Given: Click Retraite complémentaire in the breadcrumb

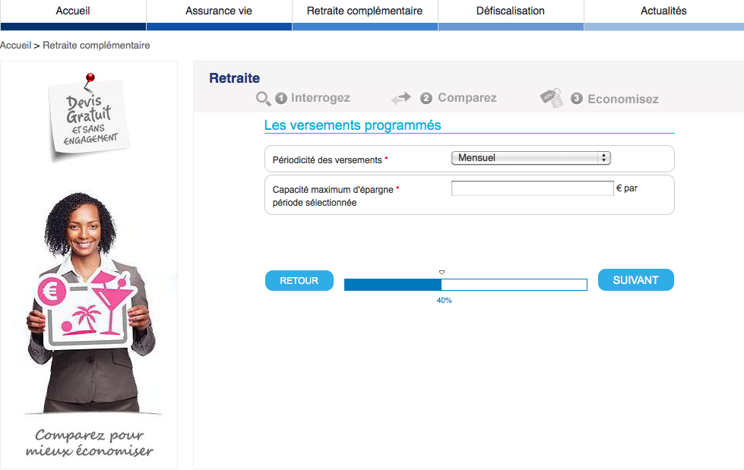Looking at the screenshot, I should tap(97, 46).
